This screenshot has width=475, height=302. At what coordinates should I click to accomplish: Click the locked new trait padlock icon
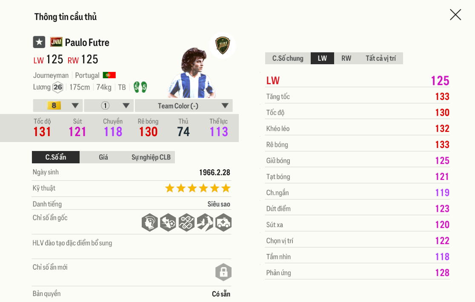point(223,272)
